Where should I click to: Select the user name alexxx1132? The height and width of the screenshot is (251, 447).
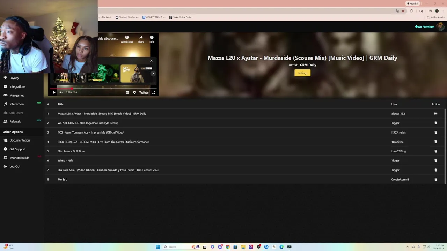coord(398,114)
